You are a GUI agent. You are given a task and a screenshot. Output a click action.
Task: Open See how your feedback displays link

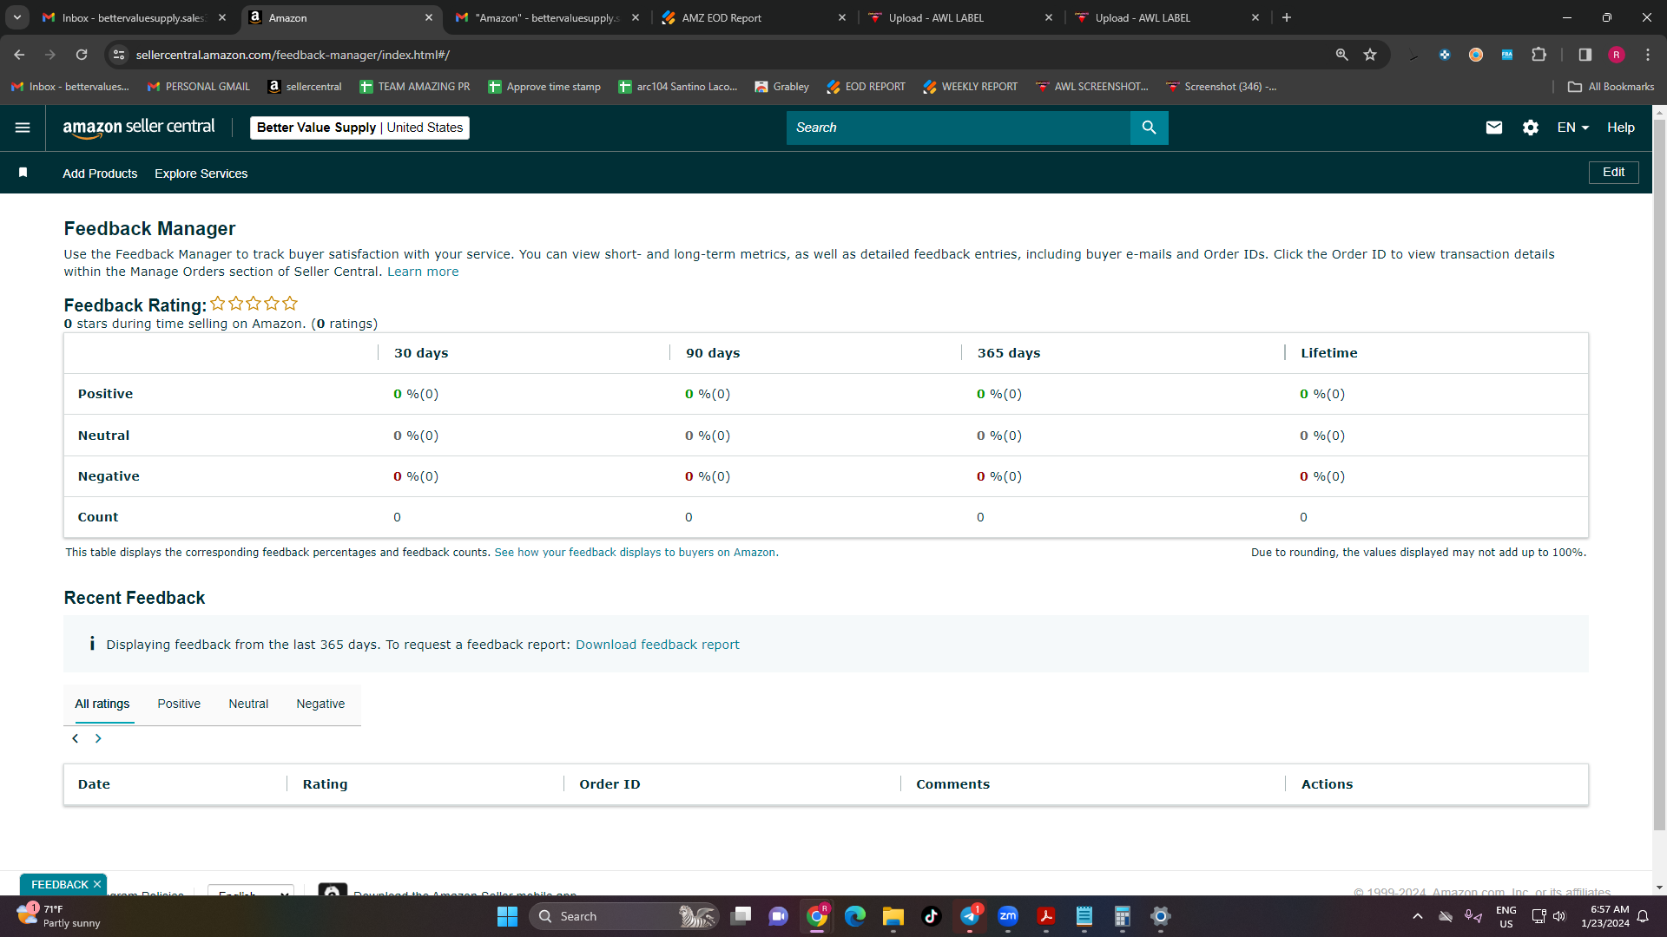click(x=636, y=553)
